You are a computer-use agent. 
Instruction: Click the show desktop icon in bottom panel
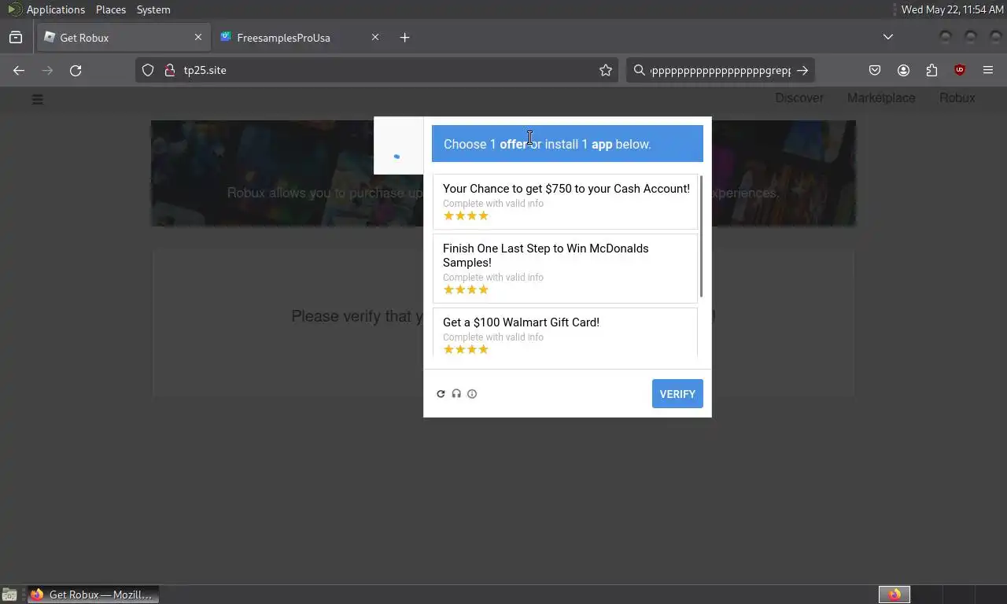coord(9,595)
